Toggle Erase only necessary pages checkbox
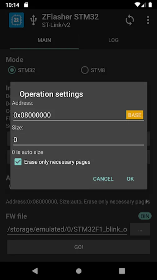This screenshot has width=157, height=280. coord(18,162)
